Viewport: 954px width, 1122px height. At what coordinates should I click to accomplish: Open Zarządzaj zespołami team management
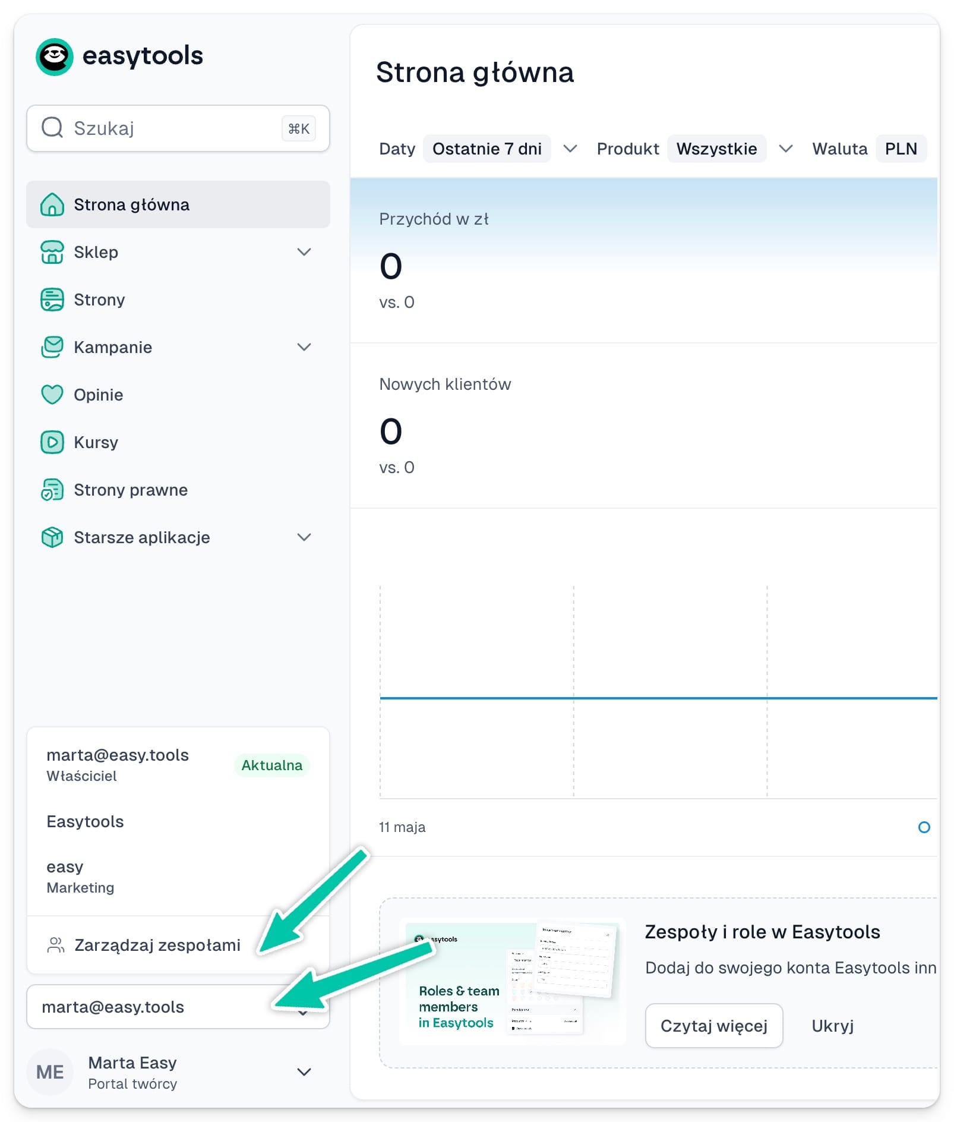[178, 945]
